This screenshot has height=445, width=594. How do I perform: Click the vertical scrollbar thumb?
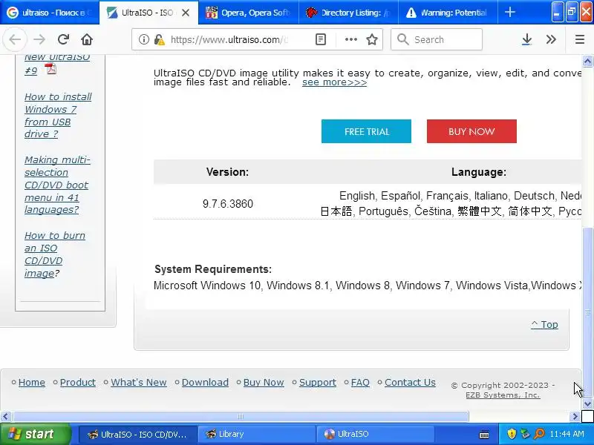[587, 312]
